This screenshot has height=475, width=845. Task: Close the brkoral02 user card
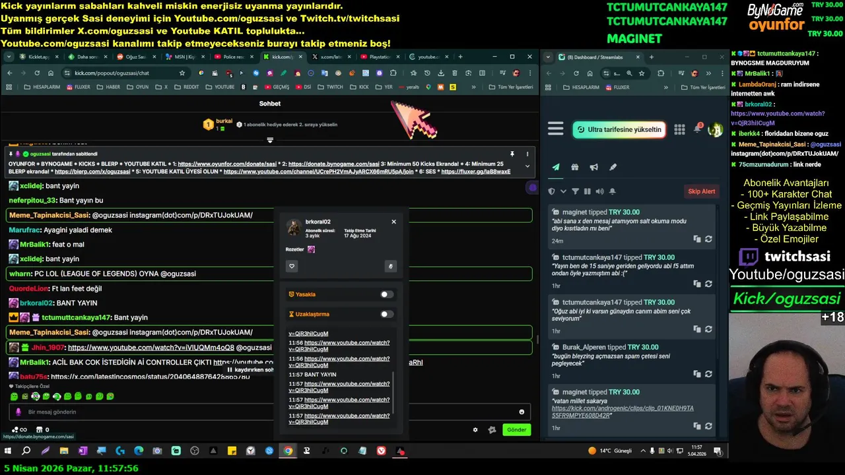tap(393, 222)
